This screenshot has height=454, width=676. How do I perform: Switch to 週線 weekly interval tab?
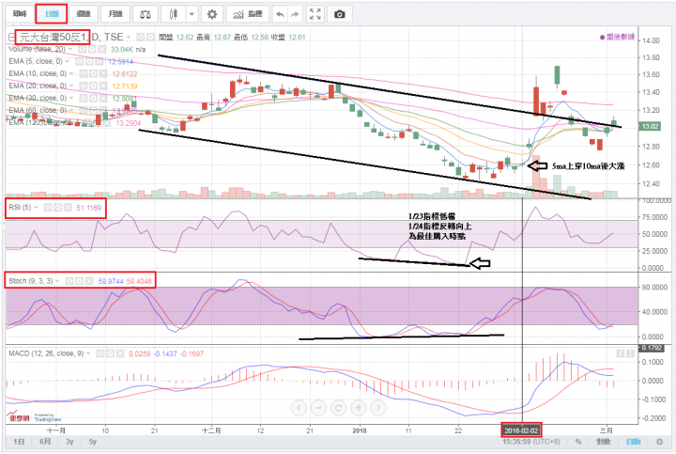pos(84,14)
